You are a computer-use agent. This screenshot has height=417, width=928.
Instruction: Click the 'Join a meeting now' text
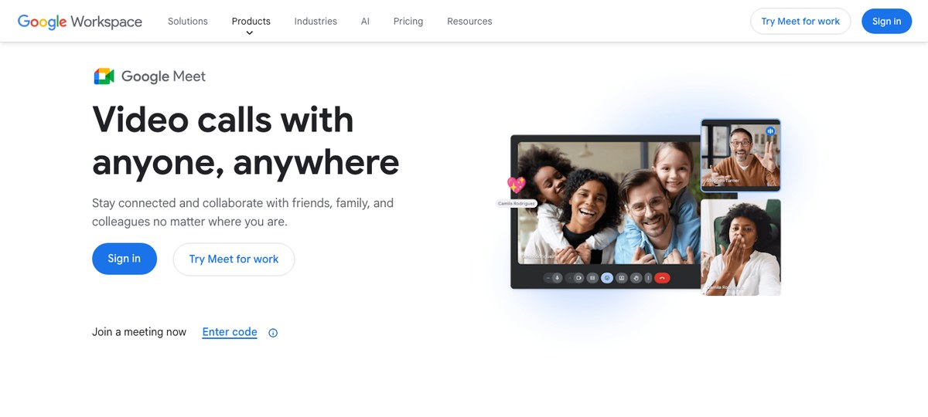click(x=139, y=332)
